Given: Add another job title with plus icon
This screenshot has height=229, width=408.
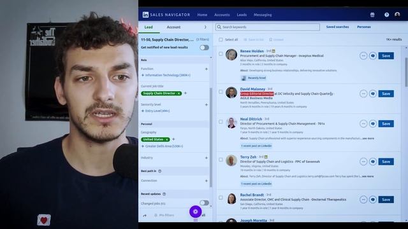Looking at the screenshot, I should pyautogui.click(x=186, y=94).
